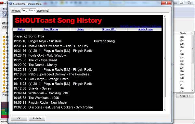The width and height of the screenshot is (195, 124).
Task: Open the Listen link
Action: point(80,29)
